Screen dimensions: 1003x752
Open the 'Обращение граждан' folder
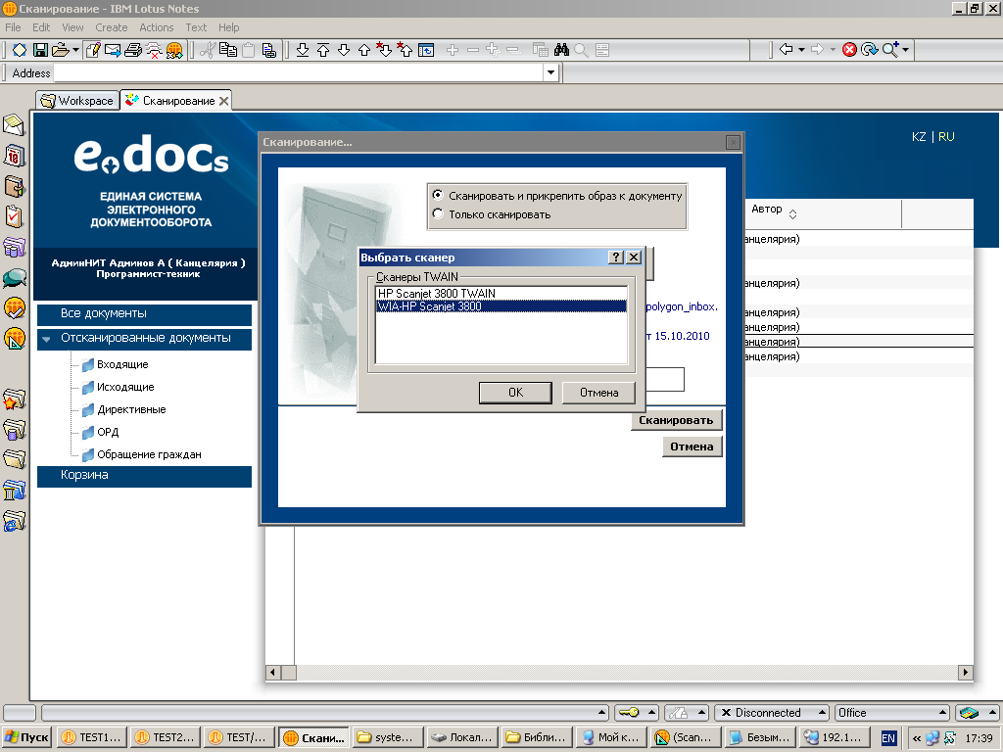click(149, 454)
